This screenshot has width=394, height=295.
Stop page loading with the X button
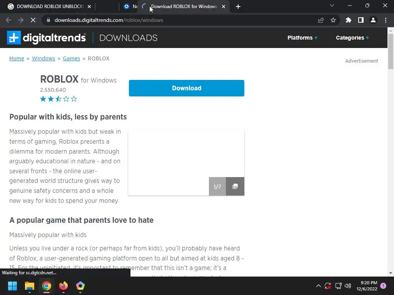tap(33, 20)
